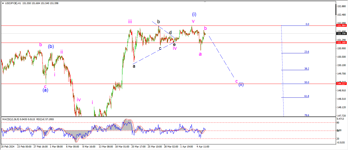Click the blue (ii) wave label
The height and width of the screenshot is (150, 348).
point(241,85)
